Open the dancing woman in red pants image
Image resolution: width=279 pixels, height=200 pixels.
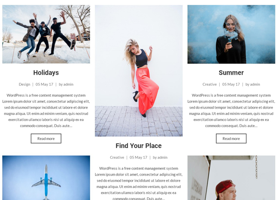coord(139,71)
